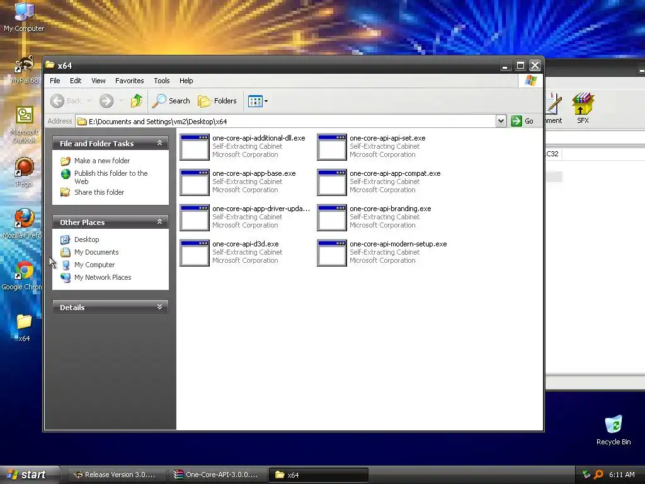Select Pego desktop shortcut

click(x=24, y=173)
